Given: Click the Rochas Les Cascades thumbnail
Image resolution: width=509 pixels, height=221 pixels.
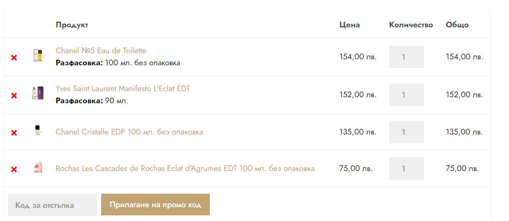Looking at the screenshot, I should pyautogui.click(x=37, y=167).
